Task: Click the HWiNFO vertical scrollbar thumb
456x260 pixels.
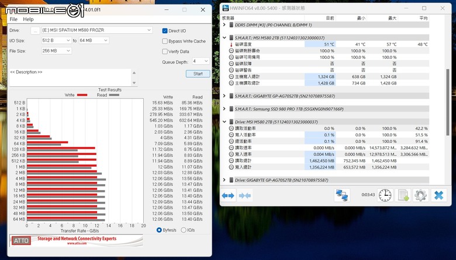Action: [448, 102]
